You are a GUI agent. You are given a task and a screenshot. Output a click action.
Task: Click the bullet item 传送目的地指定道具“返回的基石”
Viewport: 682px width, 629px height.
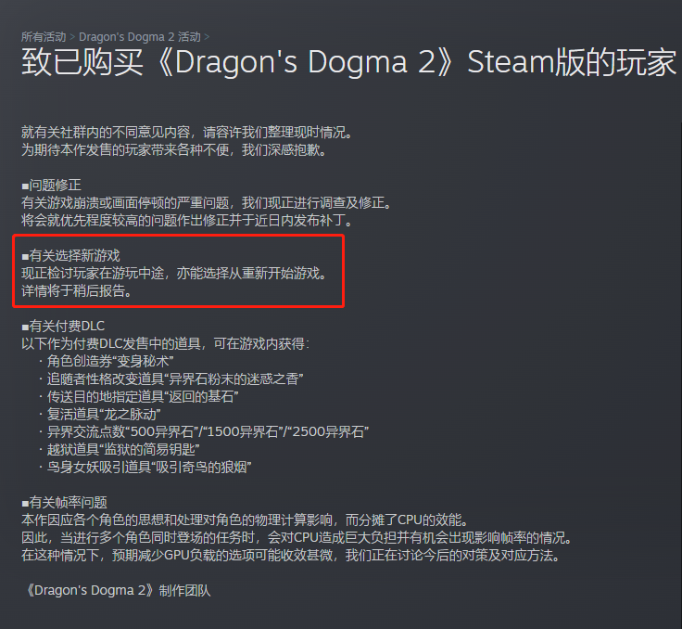click(x=139, y=397)
